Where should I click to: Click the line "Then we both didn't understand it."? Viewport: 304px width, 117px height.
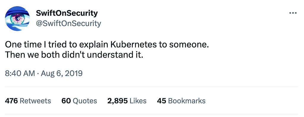tap(74, 55)
